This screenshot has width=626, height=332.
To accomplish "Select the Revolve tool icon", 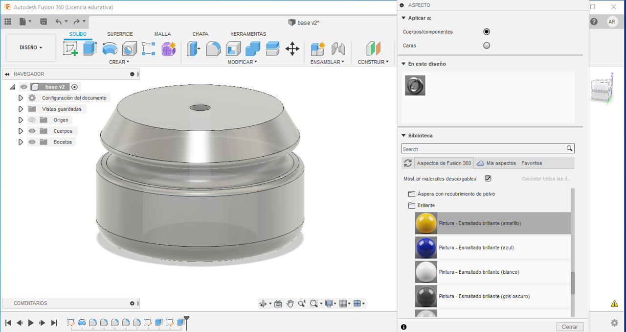I will 110,48.
